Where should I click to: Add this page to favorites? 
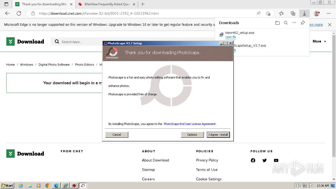[x=268, y=13]
